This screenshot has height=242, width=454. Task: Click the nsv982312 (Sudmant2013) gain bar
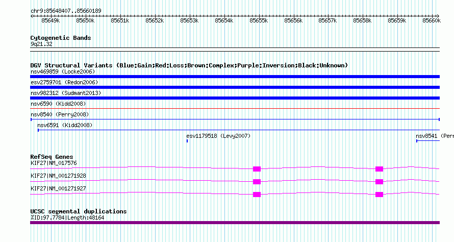(x=235, y=98)
